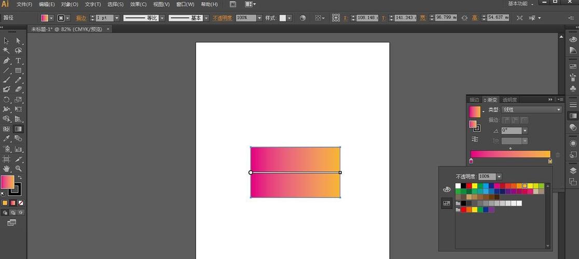Open the stop opacity 100% dropdown in swatch popup
The width and height of the screenshot is (579, 259).
(499, 177)
